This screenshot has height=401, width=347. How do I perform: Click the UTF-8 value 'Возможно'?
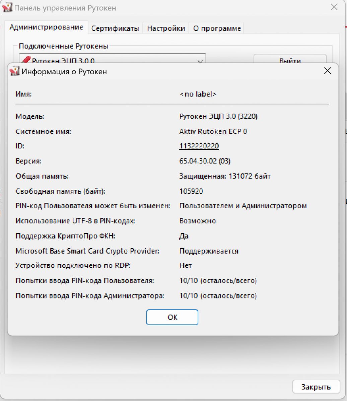coord(198,221)
